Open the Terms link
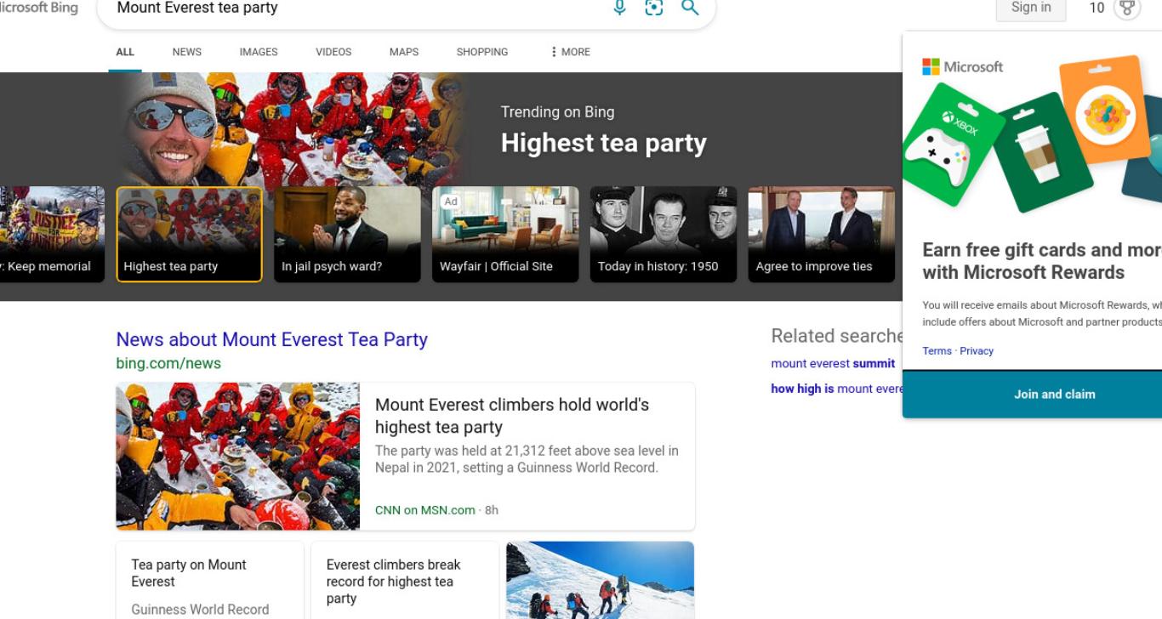This screenshot has width=1162, height=619. pos(937,351)
